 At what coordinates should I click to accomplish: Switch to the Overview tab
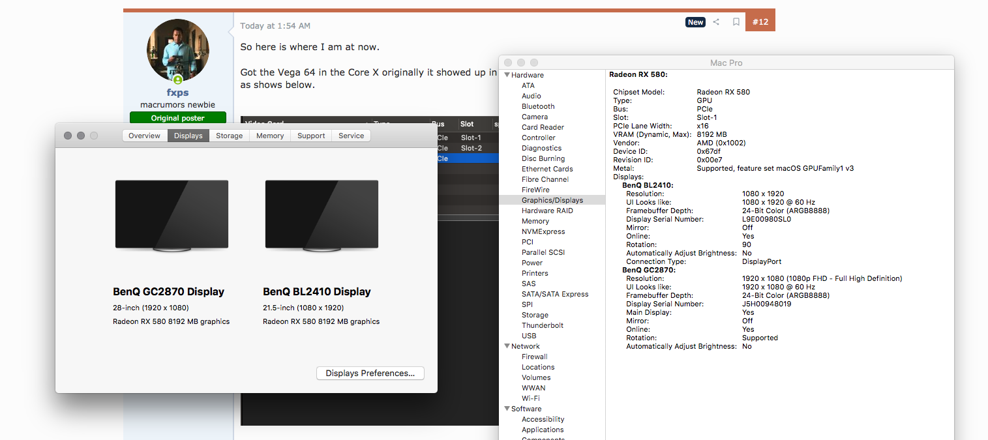[144, 136]
